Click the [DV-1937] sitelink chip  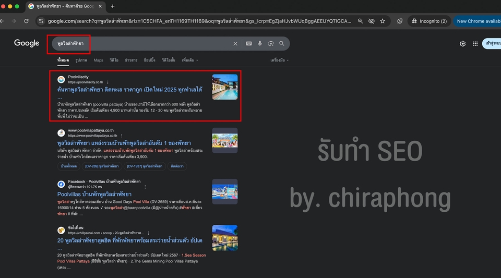pos(145,166)
